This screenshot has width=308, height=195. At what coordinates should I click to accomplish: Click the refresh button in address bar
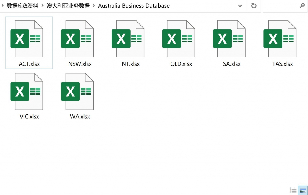254,6
